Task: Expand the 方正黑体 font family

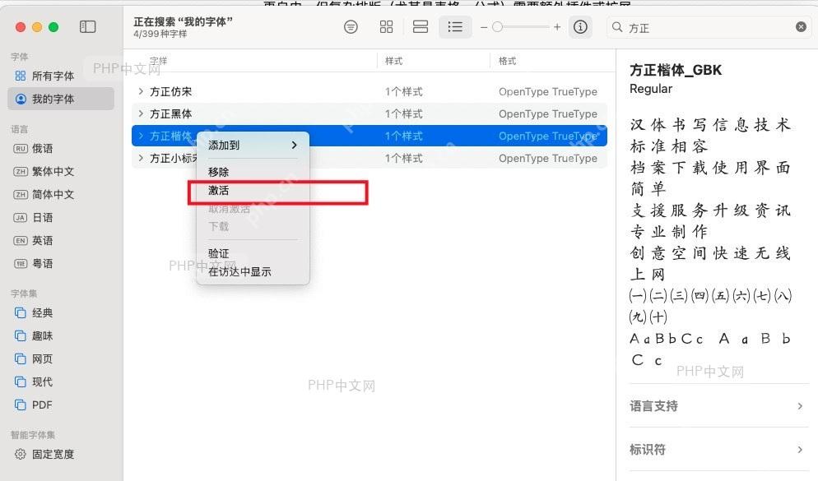Action: point(141,113)
